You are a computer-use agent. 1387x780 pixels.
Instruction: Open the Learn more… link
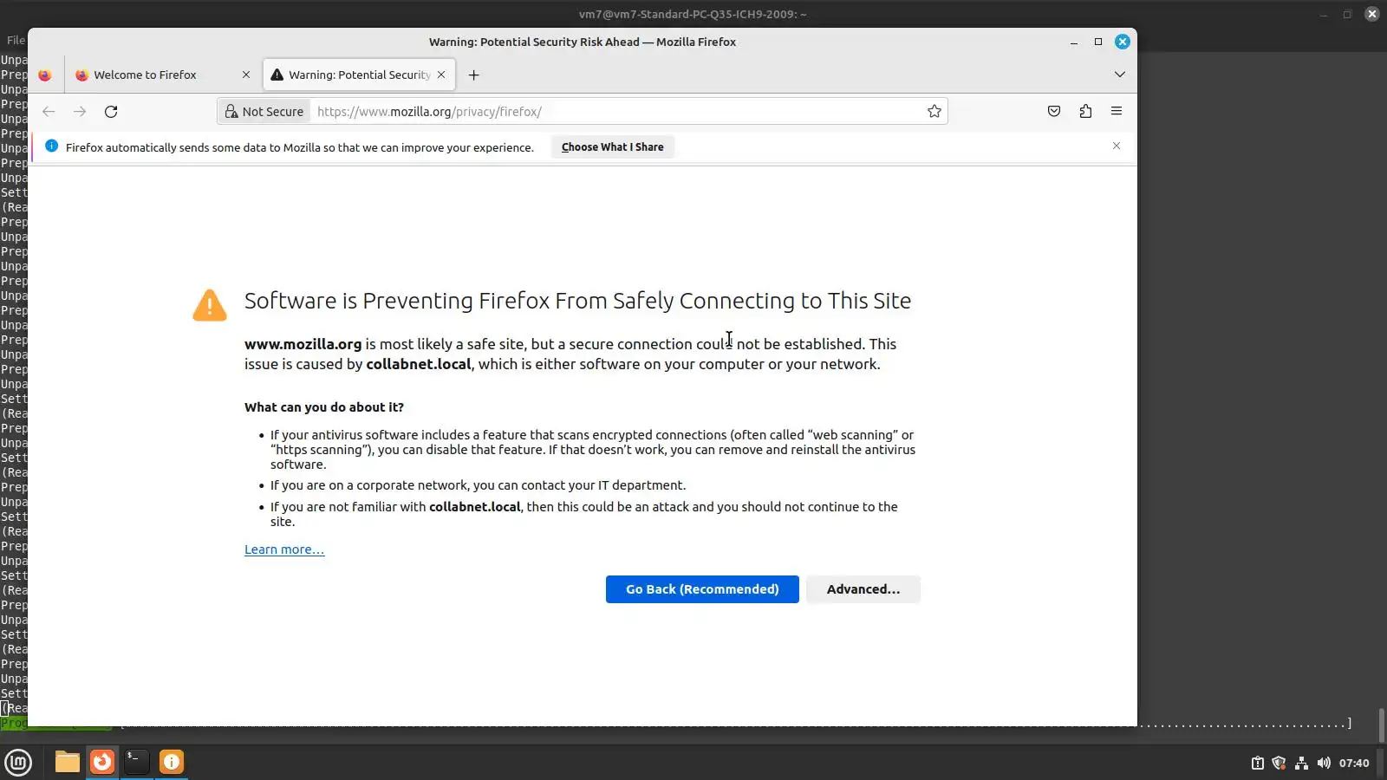coord(284,549)
